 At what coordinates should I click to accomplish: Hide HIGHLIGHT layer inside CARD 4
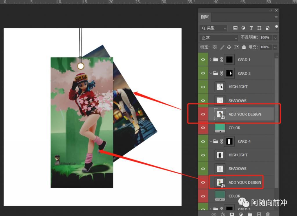point(203,155)
